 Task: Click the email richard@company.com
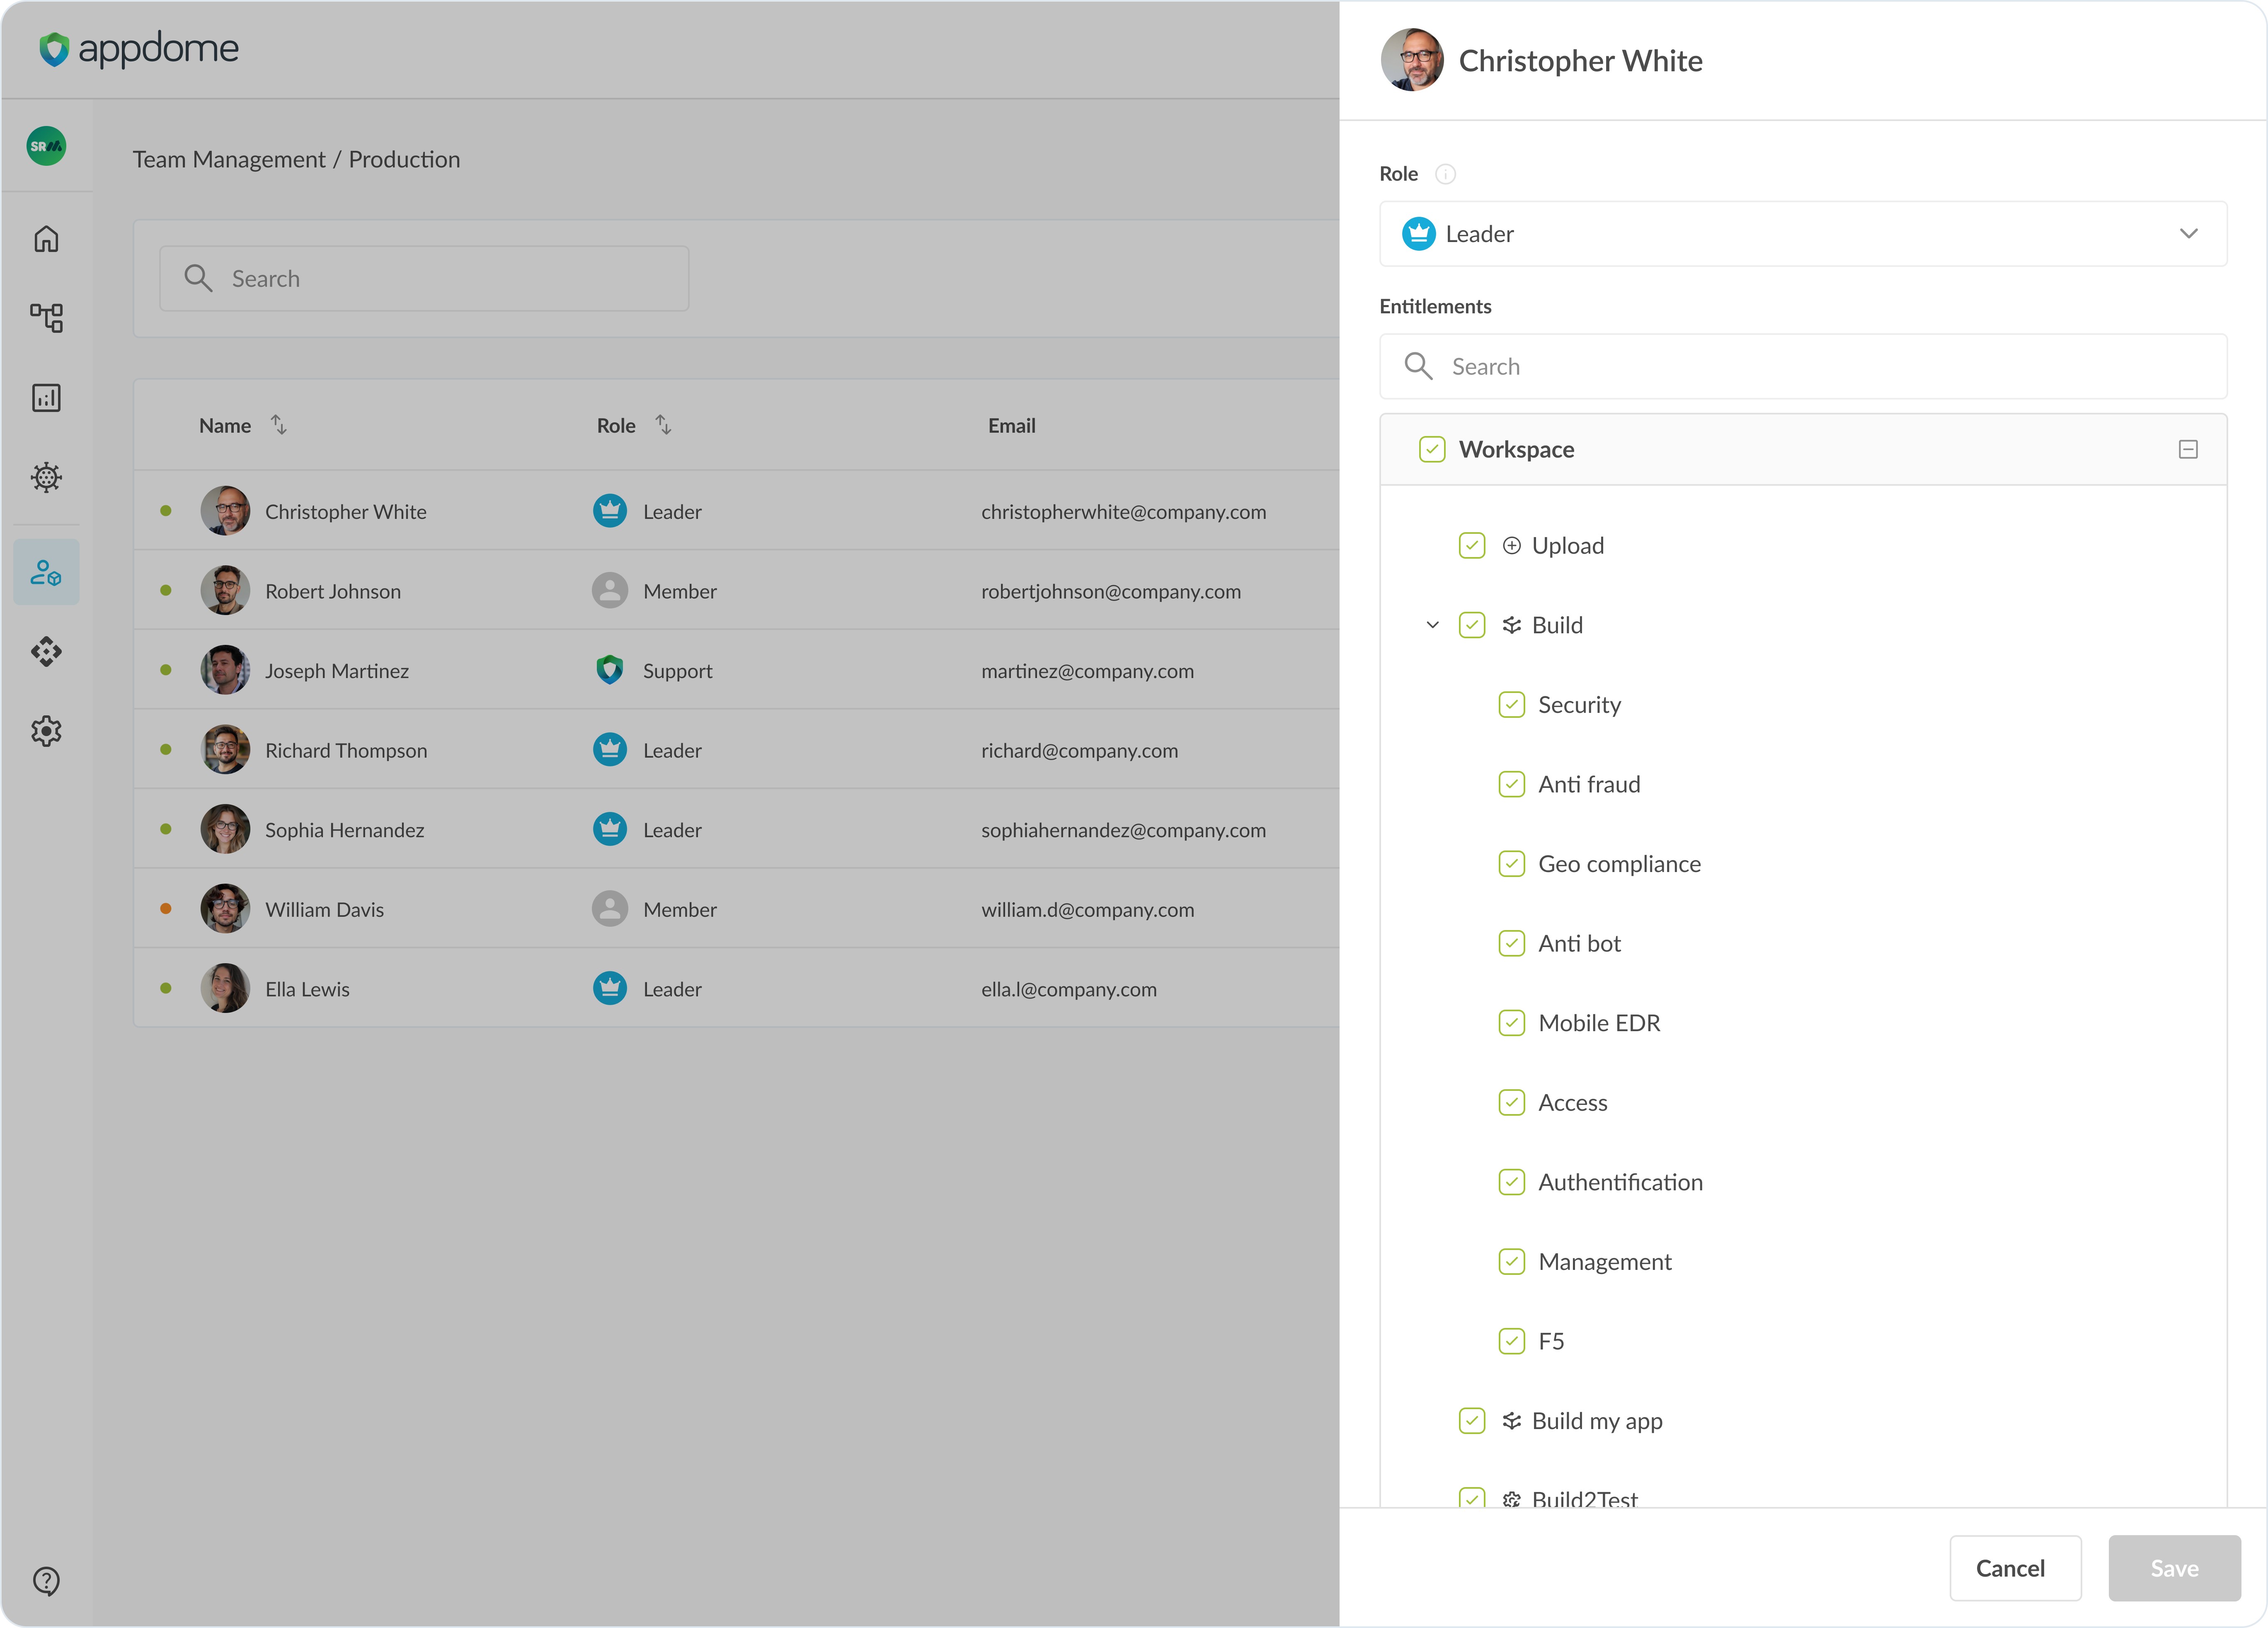[1080, 750]
